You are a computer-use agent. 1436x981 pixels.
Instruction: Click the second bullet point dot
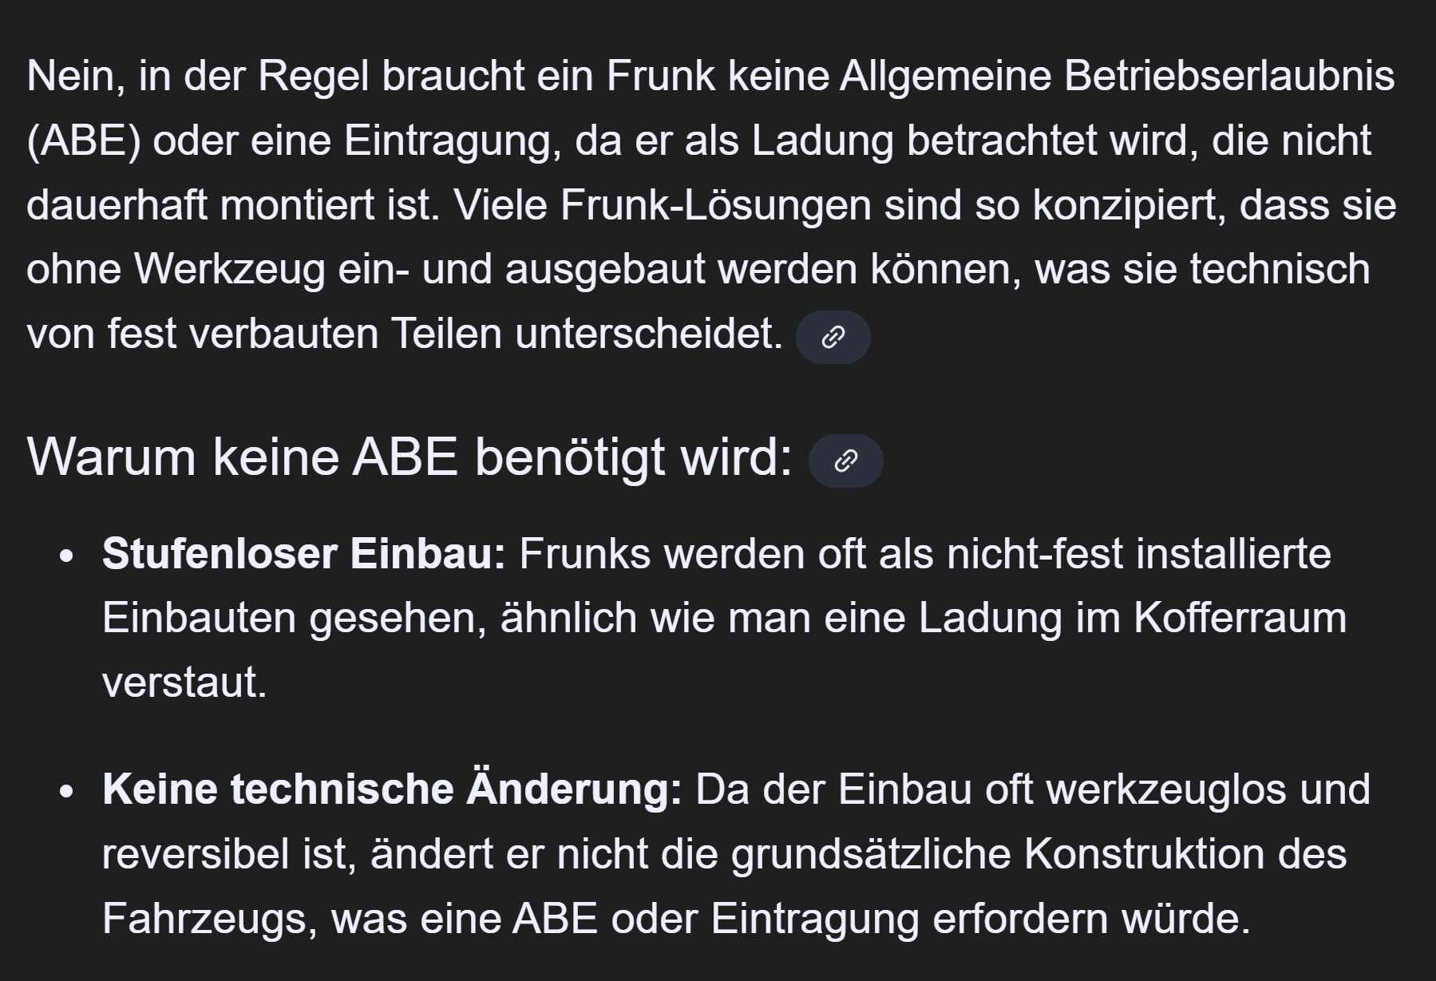click(x=67, y=791)
